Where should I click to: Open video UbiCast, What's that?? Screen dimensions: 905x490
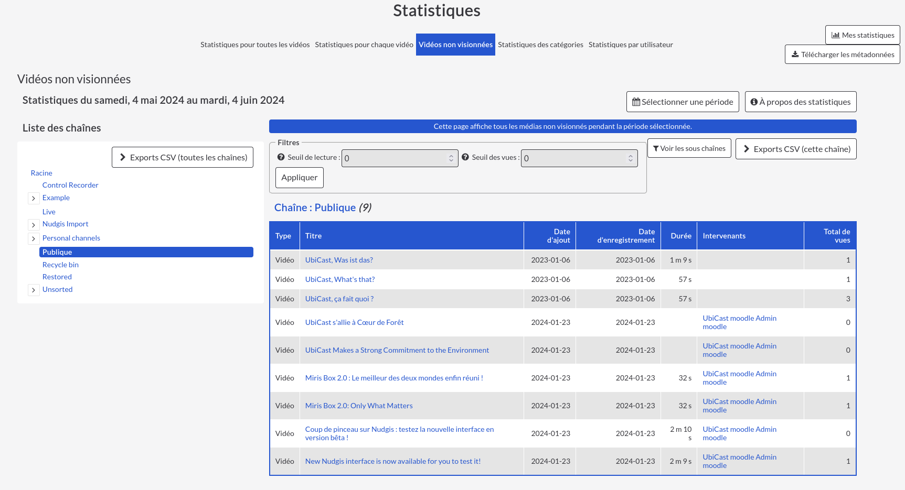tap(340, 279)
